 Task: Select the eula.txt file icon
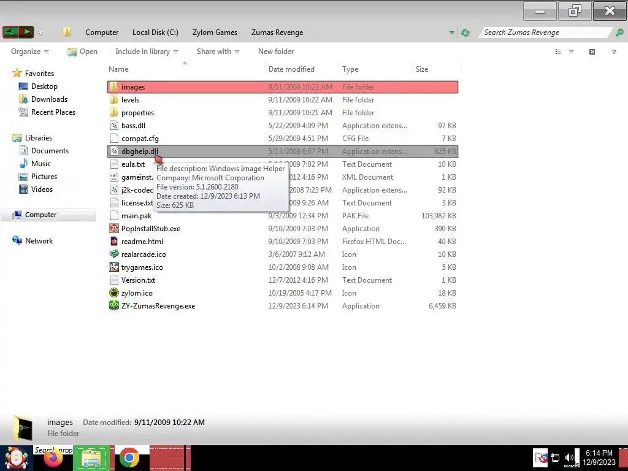pyautogui.click(x=114, y=164)
